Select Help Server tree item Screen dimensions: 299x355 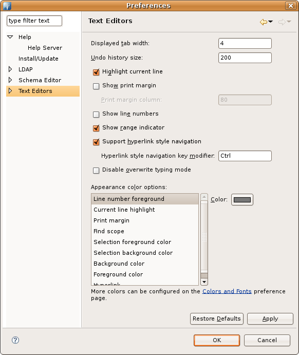point(45,48)
